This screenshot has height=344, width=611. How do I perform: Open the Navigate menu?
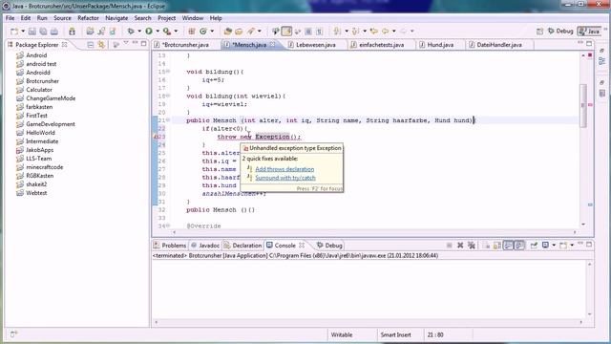pos(116,18)
